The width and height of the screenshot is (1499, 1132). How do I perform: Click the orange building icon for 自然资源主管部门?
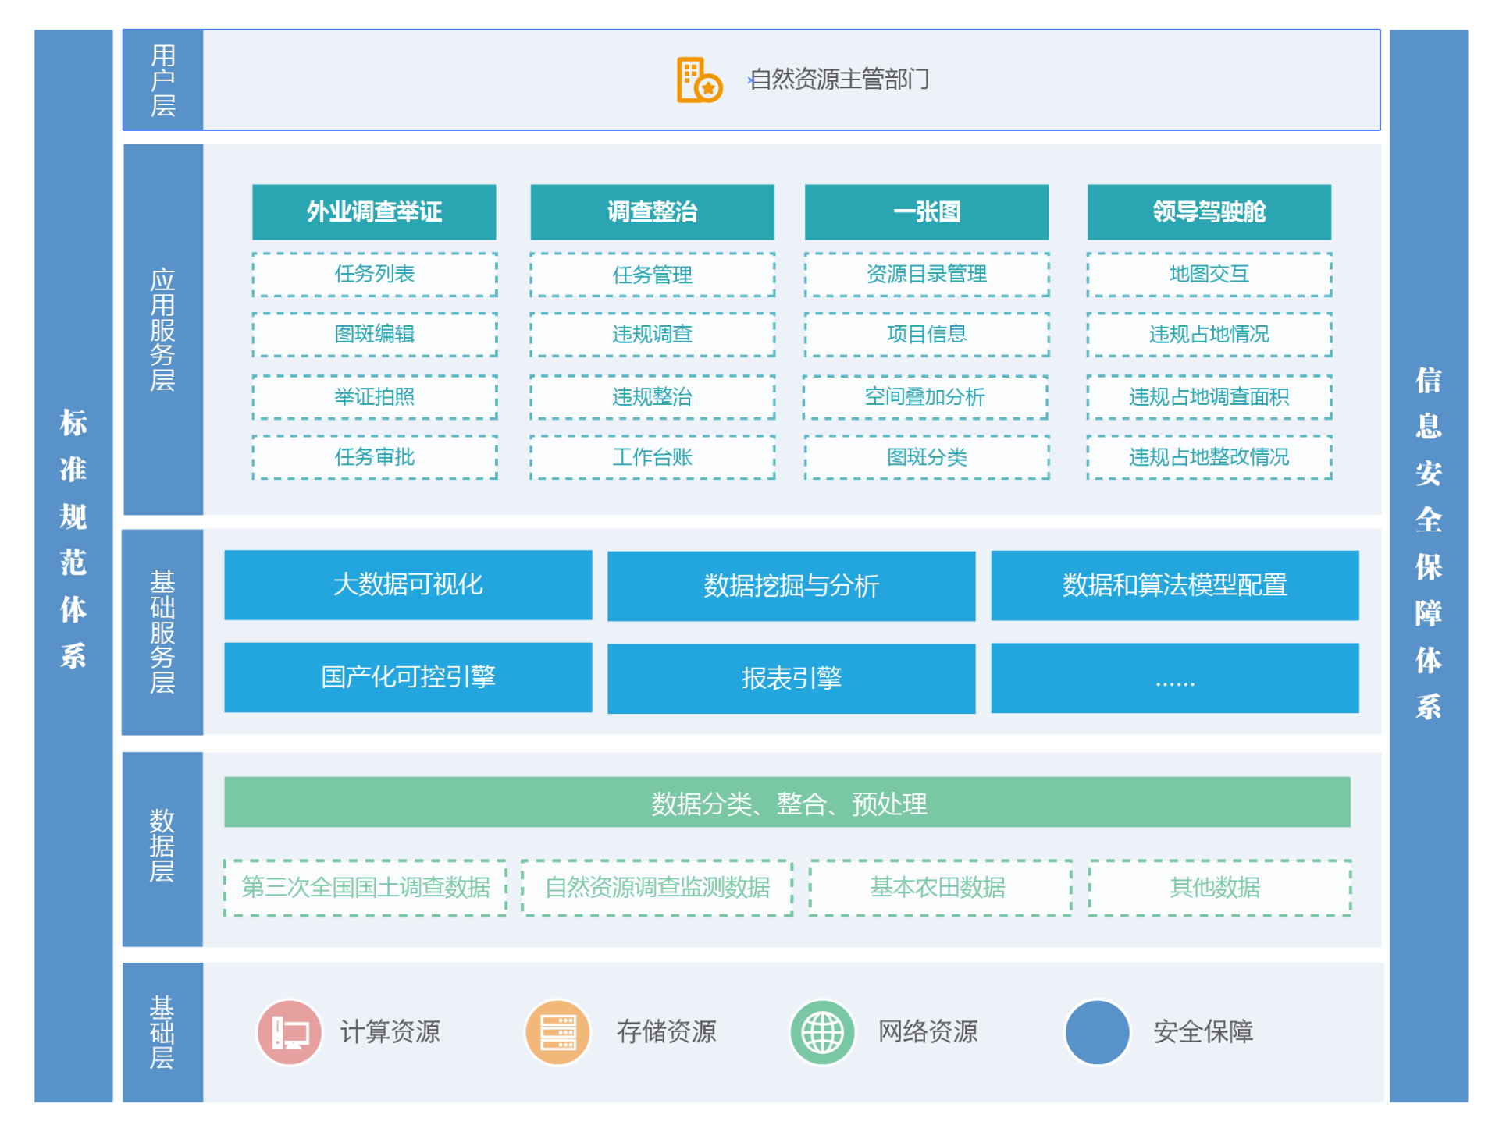pyautogui.click(x=698, y=80)
